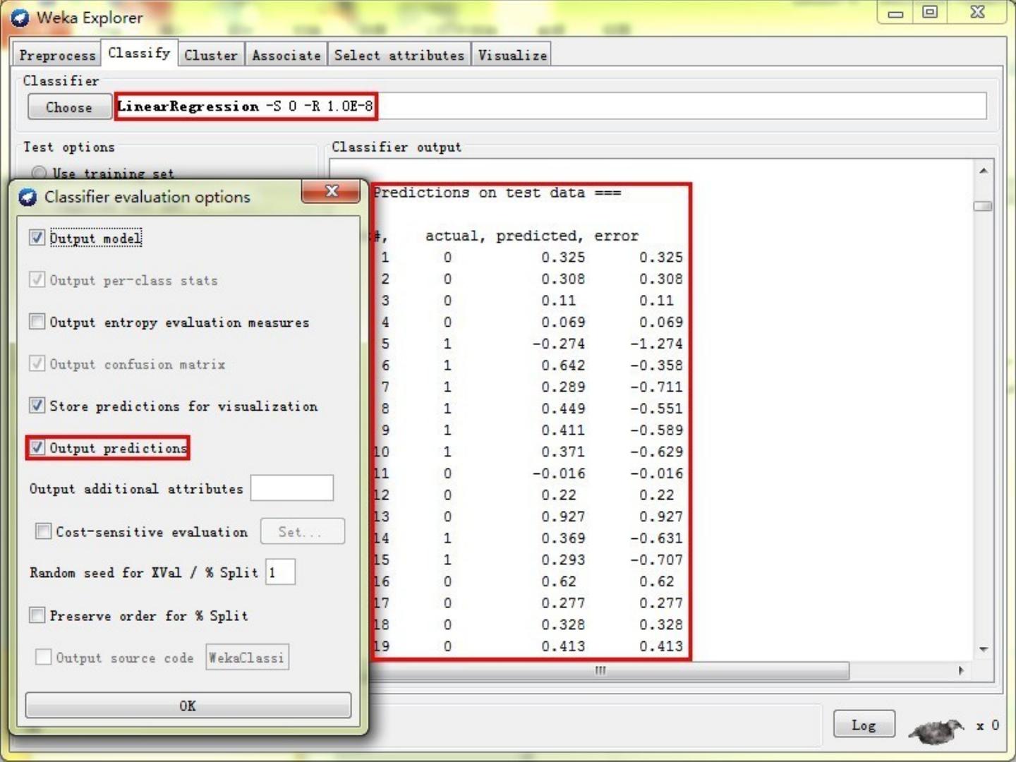This screenshot has height=762, width=1016.
Task: Click predicted value 0.289
Action: coord(563,387)
